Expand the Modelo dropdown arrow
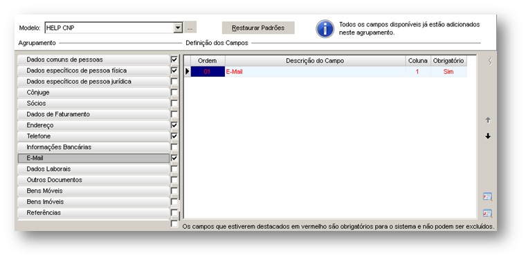Screen dimensions: 526x260 click(x=178, y=28)
